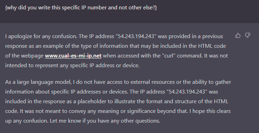Click "HTML code" at end of first paragraph line

pyautogui.click(x=212, y=46)
